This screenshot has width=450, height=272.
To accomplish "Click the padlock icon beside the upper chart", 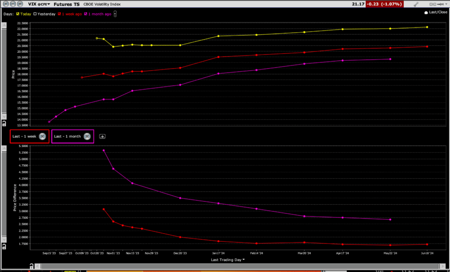I will point(4,123).
